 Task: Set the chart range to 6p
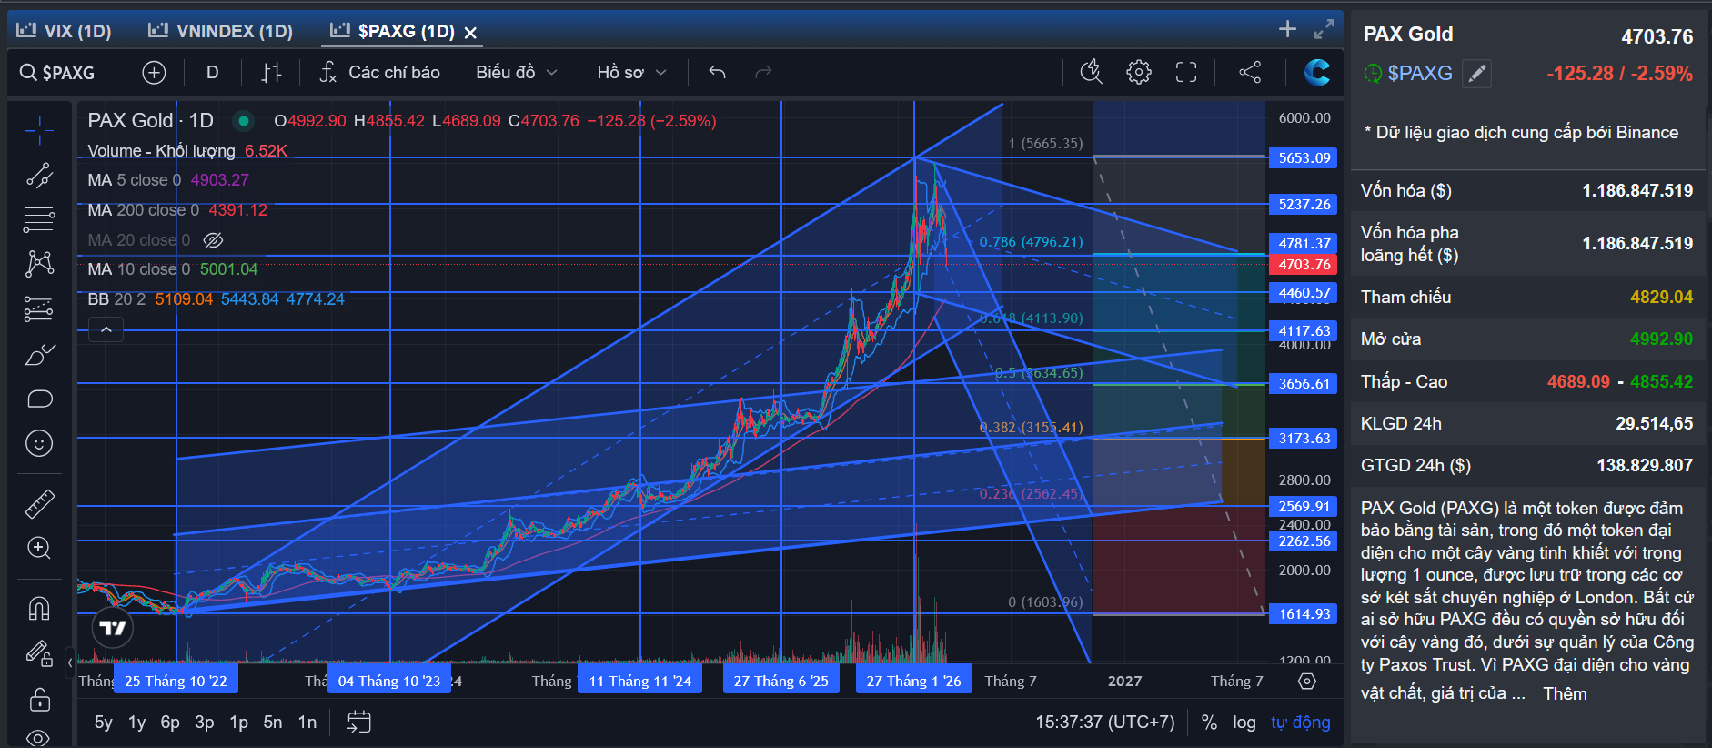click(170, 723)
